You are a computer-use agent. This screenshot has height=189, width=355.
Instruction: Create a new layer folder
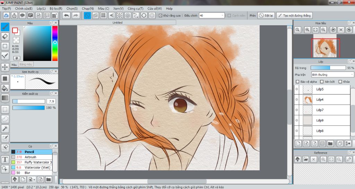tap(330, 143)
